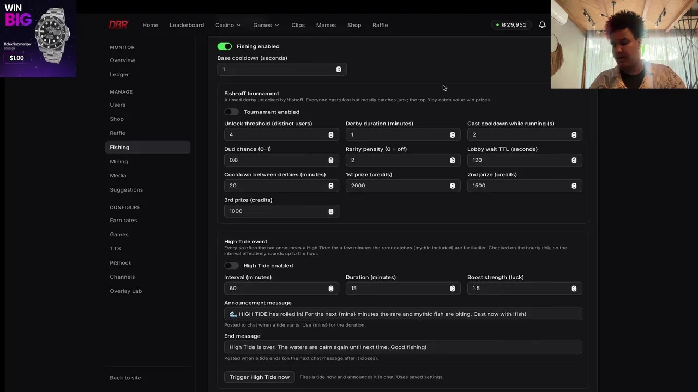This screenshot has height=392, width=698.
Task: Enable the Tournament enabled switch
Action: tap(231, 112)
